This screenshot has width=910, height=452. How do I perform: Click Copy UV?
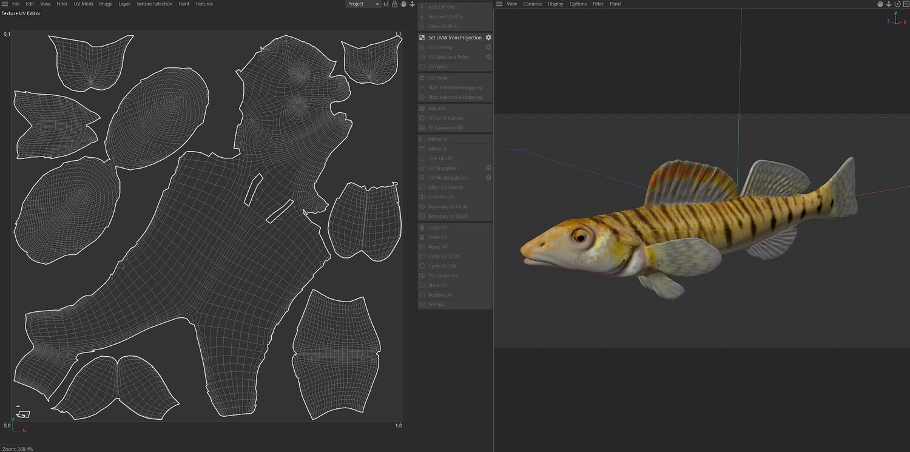[x=455, y=228]
